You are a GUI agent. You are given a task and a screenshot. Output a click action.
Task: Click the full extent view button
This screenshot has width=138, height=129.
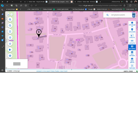point(10,31)
